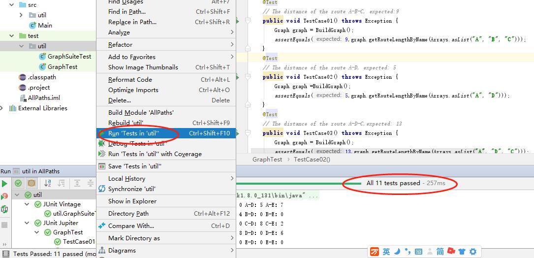Select TestCase01 in test results tree
Screen dimensions: 534x258
point(78,242)
